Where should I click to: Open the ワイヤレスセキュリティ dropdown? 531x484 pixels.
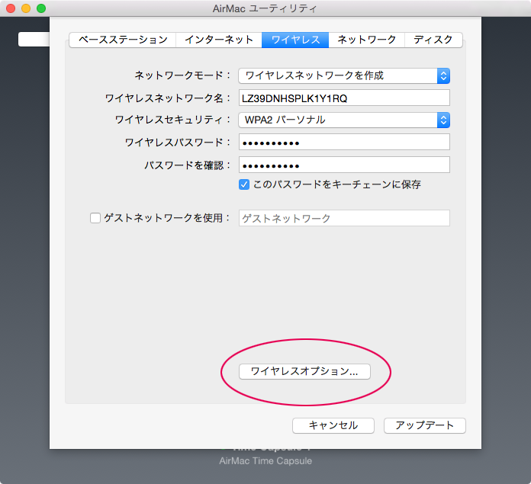[x=344, y=120]
